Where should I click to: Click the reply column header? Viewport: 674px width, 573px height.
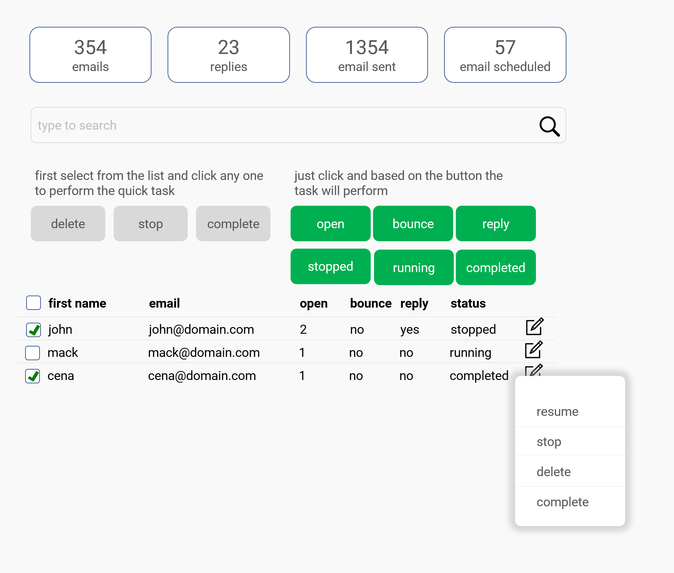tap(414, 304)
